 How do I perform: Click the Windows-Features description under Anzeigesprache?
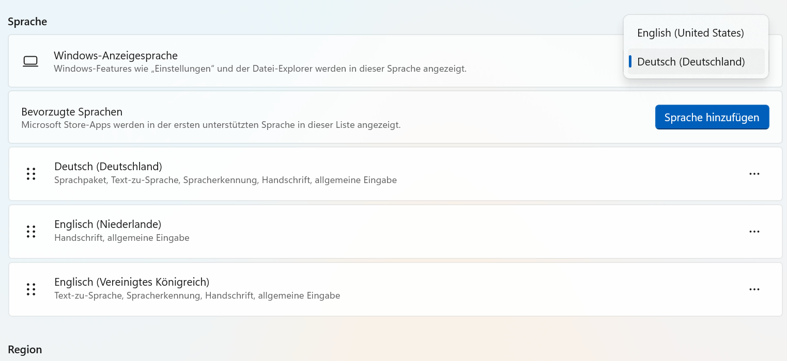(x=260, y=68)
